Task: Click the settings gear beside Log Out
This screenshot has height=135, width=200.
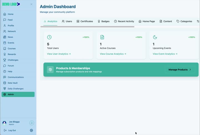Action: pos(31,130)
